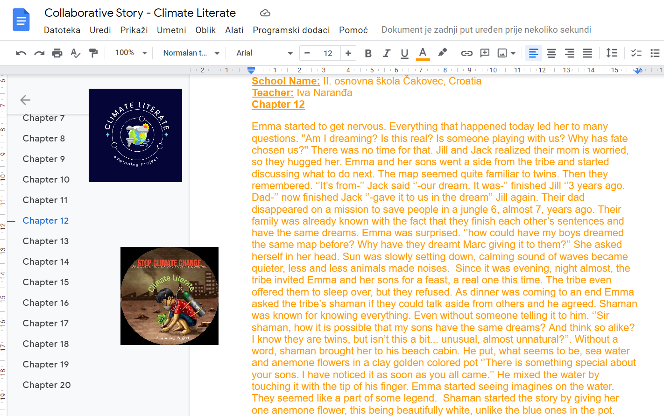664x416 pixels.
Task: Insert a bulleted list
Action: click(655, 53)
